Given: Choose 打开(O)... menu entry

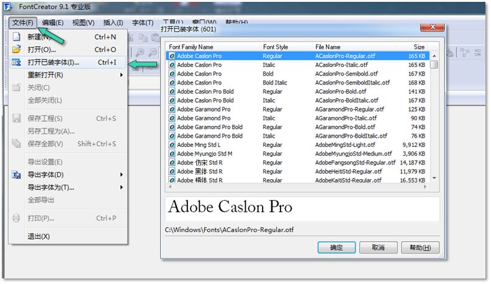Looking at the screenshot, I should click(x=68, y=50).
